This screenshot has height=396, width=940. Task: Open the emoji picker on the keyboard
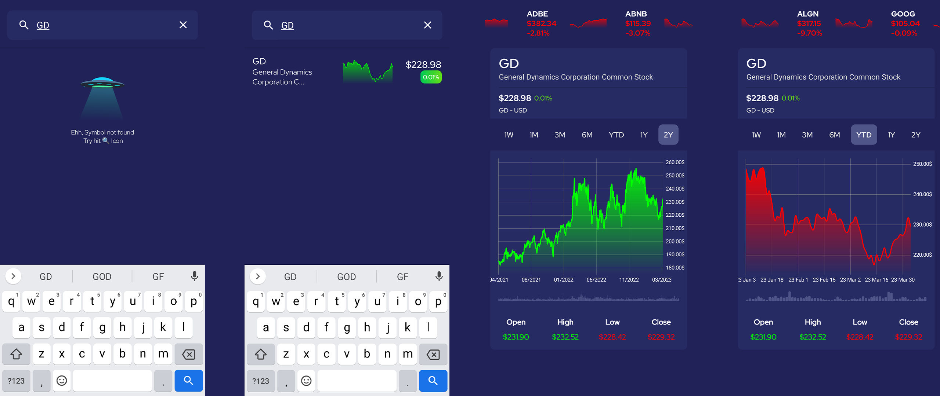click(x=62, y=381)
